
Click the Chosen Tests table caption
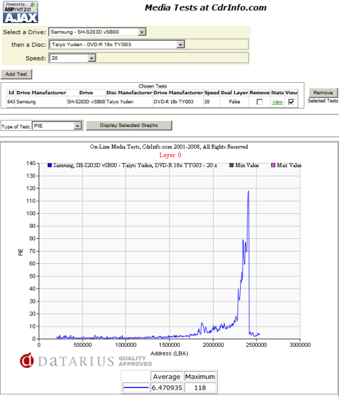coord(153,86)
